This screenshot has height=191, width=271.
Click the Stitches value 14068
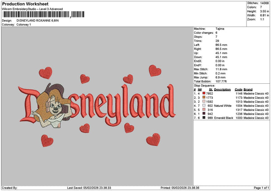(x=264, y=3)
